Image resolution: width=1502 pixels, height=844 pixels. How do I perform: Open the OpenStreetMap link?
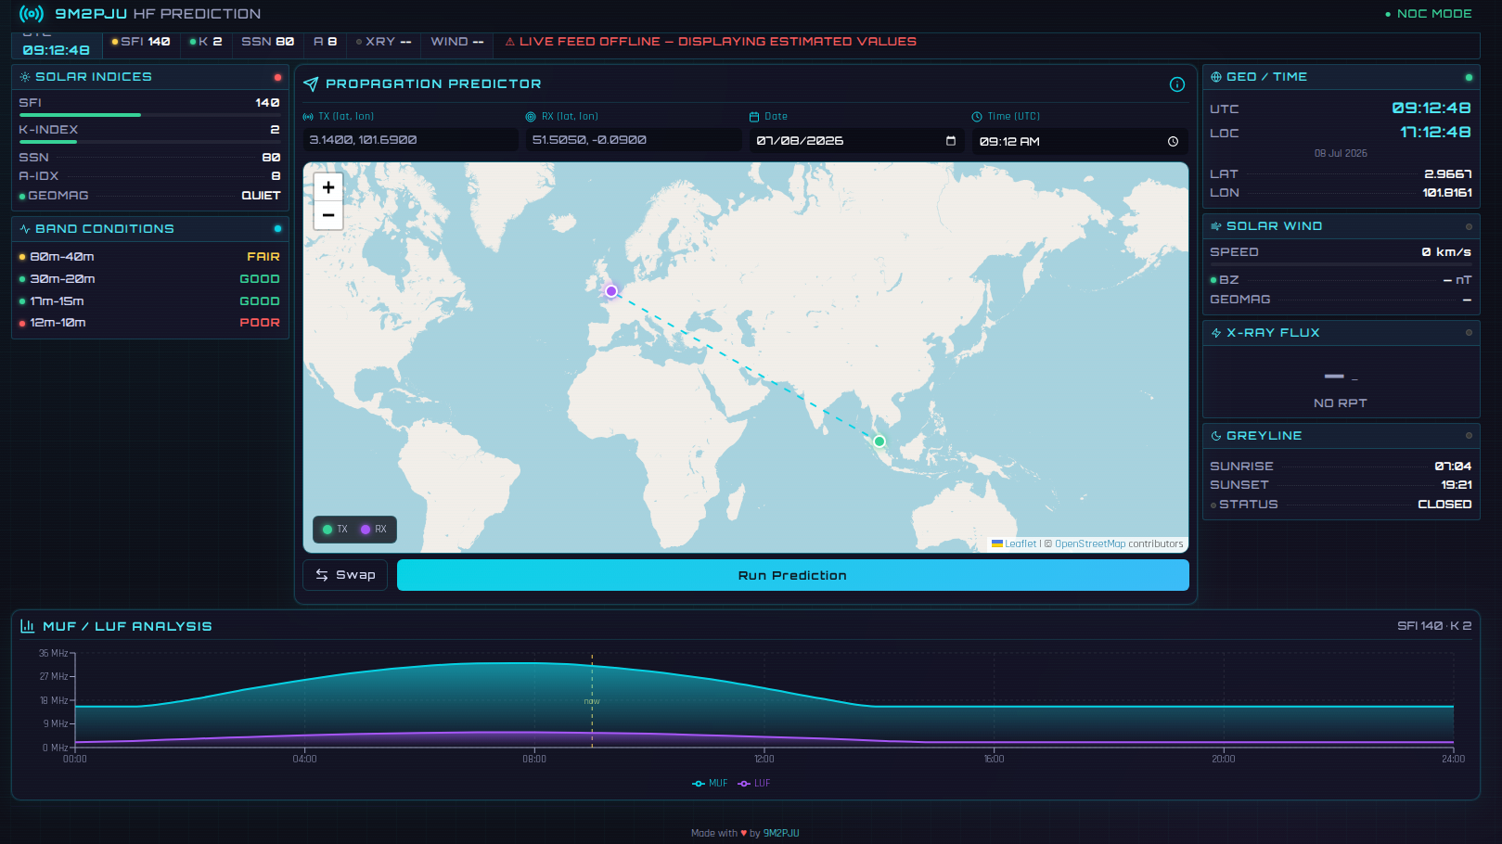point(1090,543)
